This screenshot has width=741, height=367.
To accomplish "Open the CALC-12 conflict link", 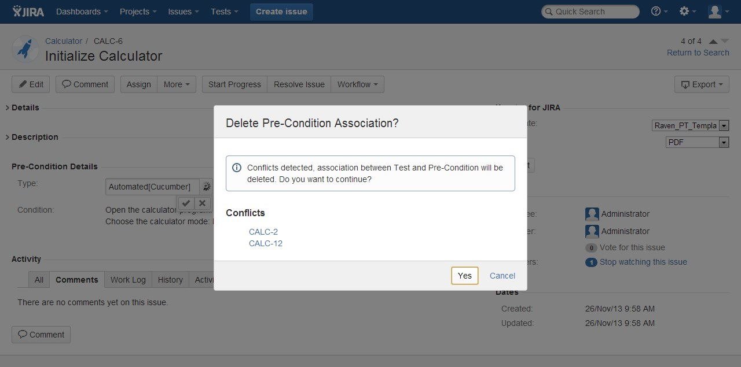I will point(266,243).
